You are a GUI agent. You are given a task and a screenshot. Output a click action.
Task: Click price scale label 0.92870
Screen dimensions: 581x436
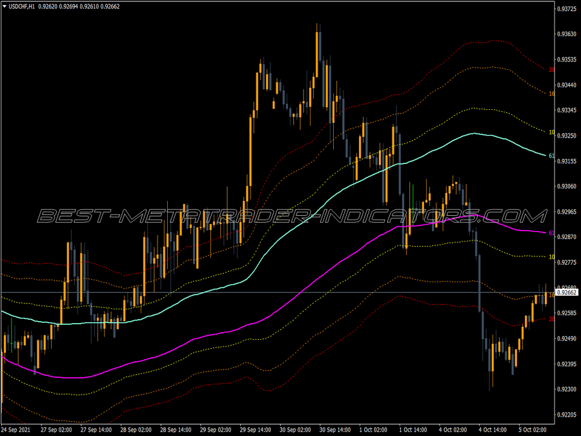(567, 237)
